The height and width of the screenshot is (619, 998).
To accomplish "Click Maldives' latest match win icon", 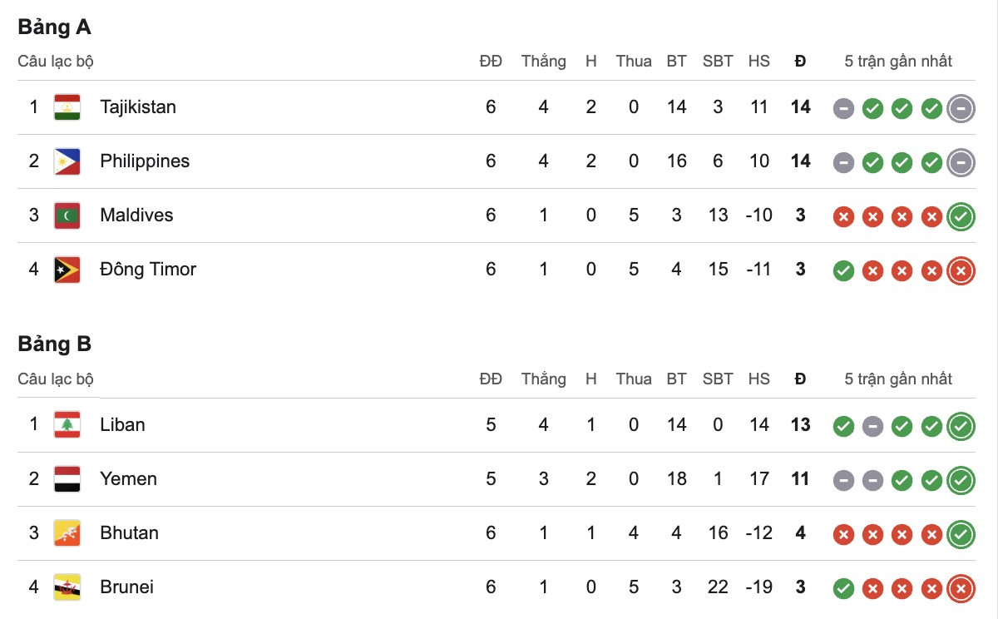I will click(961, 217).
